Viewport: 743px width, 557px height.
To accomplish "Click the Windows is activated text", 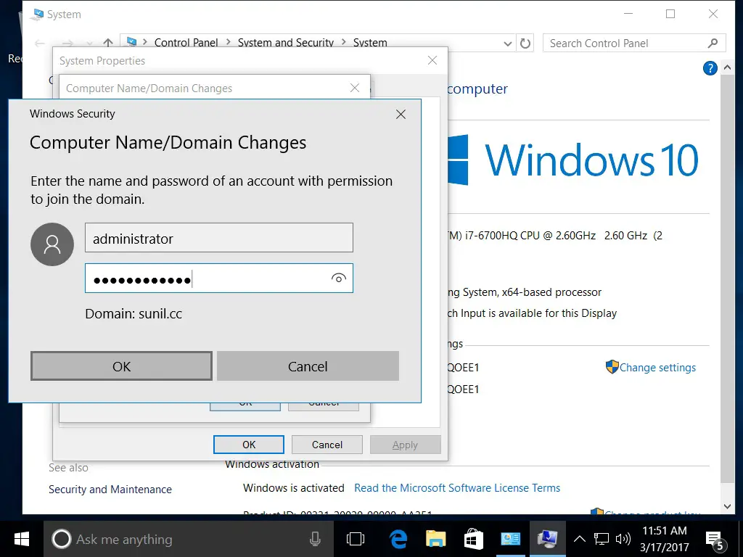I will coord(294,488).
